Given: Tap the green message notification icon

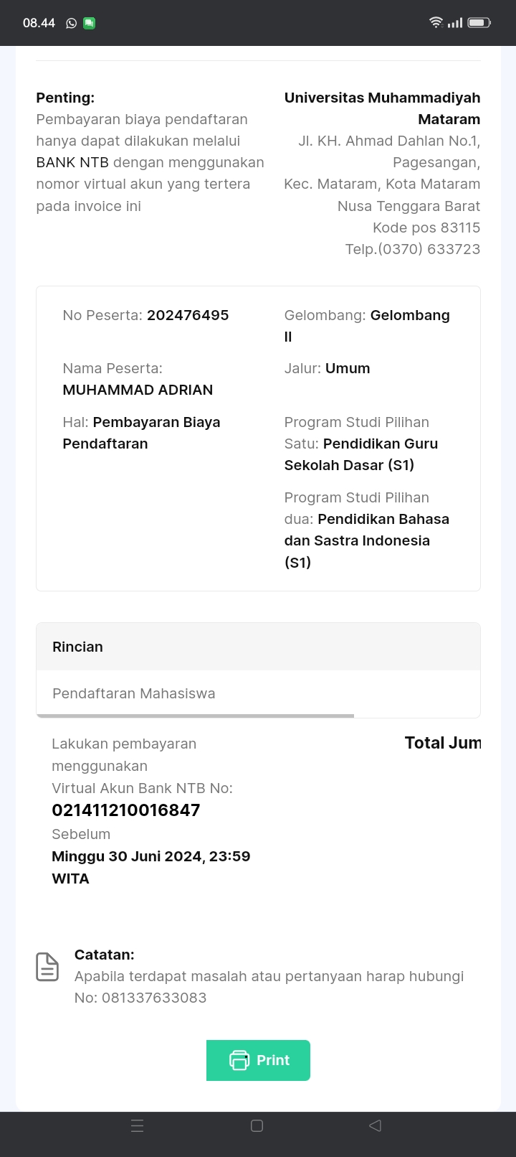Looking at the screenshot, I should 90,23.
